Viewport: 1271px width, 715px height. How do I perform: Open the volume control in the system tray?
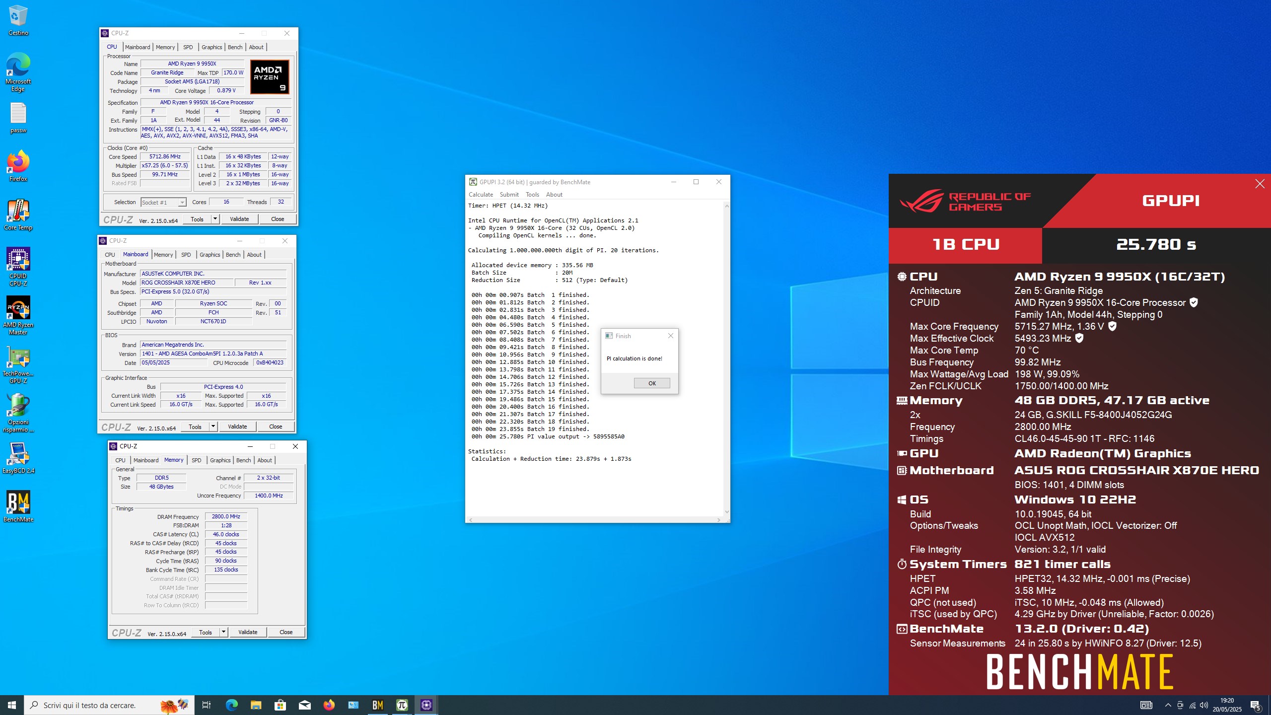[x=1204, y=705]
